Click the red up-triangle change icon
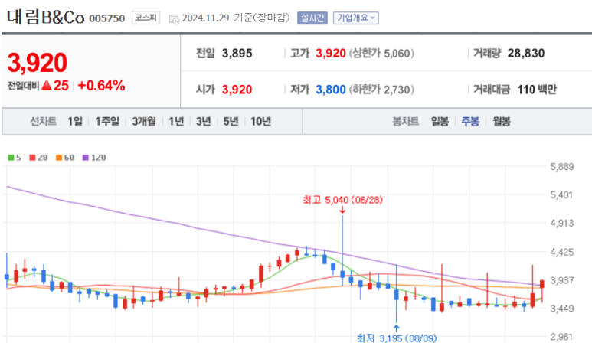592x343 pixels. tap(47, 86)
